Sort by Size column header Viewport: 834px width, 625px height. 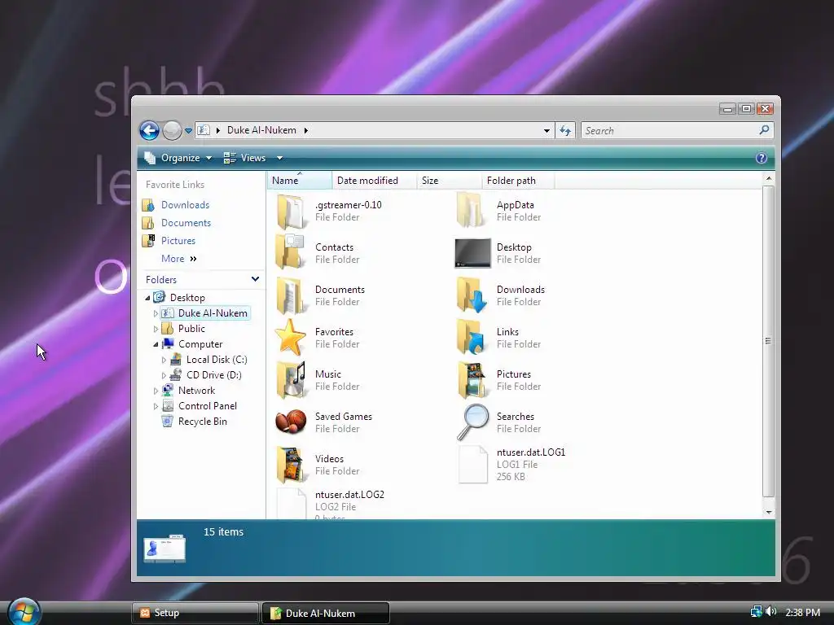(450, 181)
